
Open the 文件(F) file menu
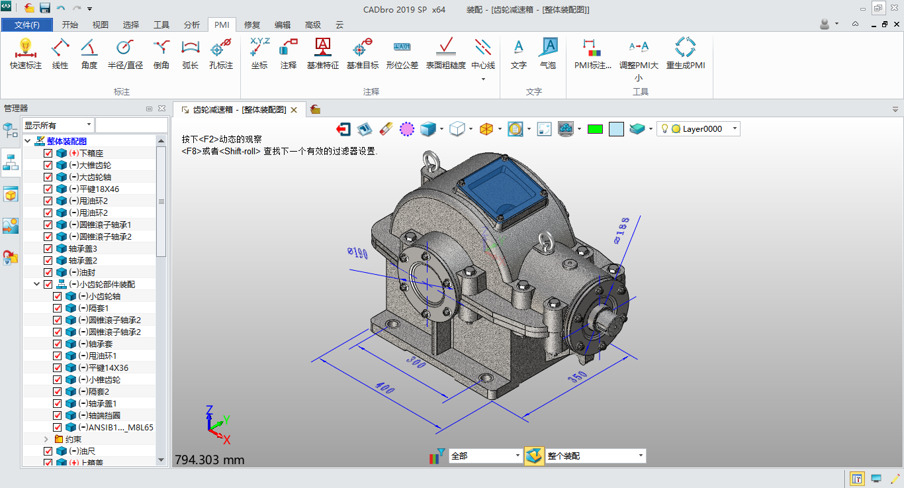click(27, 25)
